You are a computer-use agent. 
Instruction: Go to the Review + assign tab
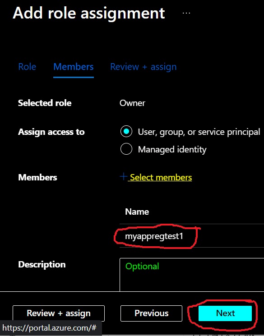[x=143, y=67]
